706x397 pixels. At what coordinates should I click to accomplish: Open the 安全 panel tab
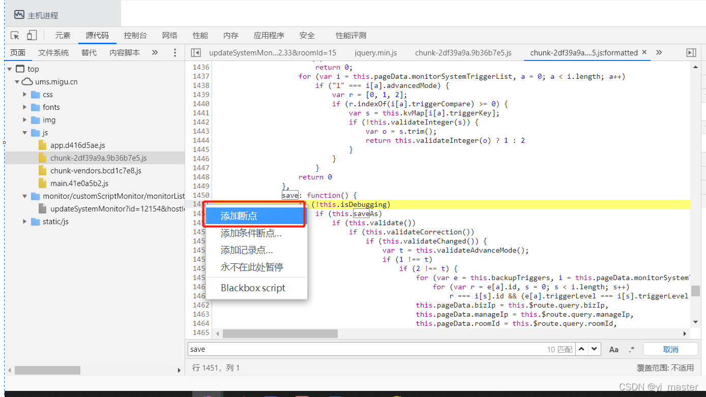click(307, 35)
